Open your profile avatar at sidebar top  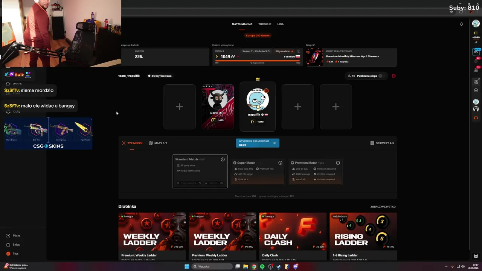click(476, 24)
